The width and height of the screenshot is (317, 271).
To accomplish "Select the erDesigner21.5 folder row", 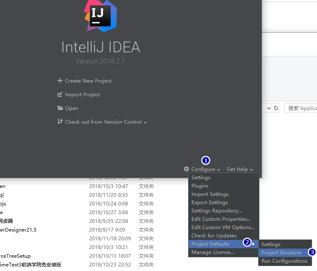I will click(x=77, y=229).
